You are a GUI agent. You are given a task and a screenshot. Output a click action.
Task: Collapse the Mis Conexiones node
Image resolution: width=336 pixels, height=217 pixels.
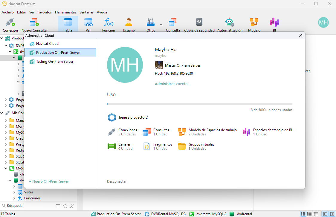click(2, 113)
